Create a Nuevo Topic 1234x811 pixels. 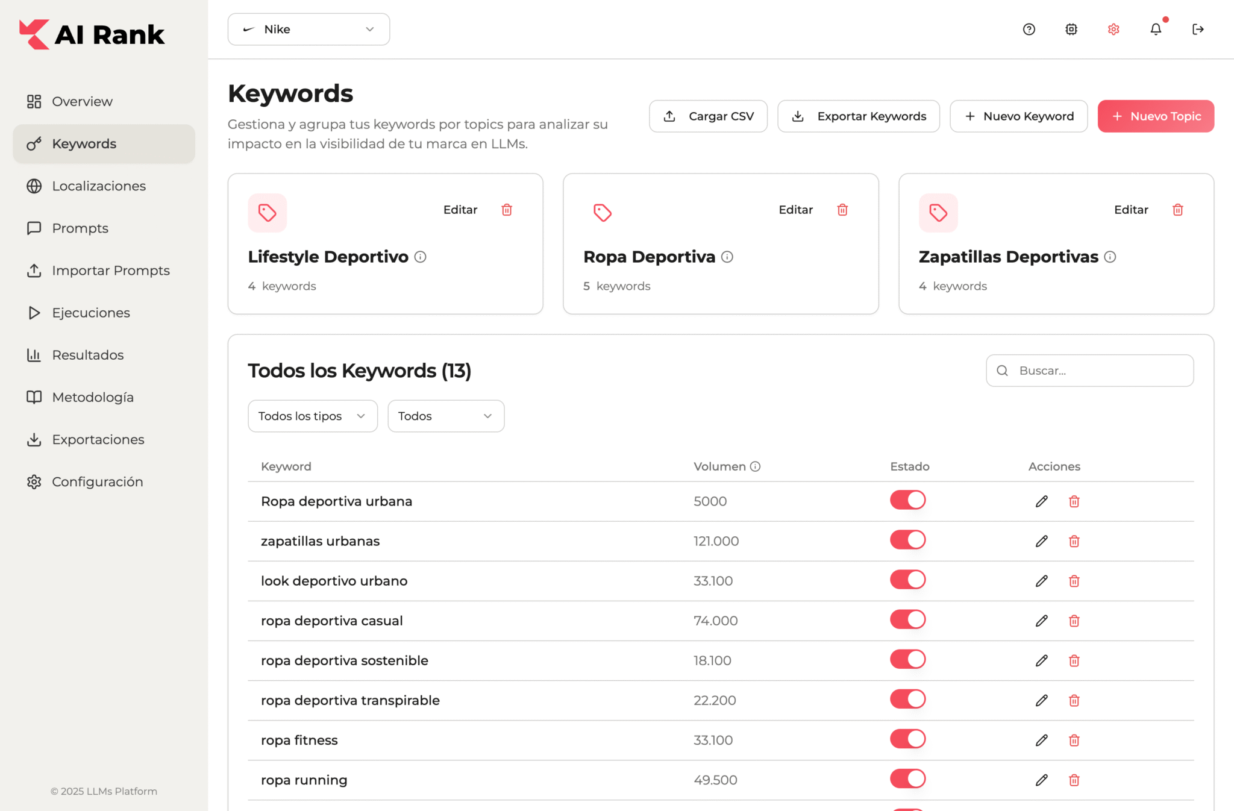click(x=1156, y=116)
